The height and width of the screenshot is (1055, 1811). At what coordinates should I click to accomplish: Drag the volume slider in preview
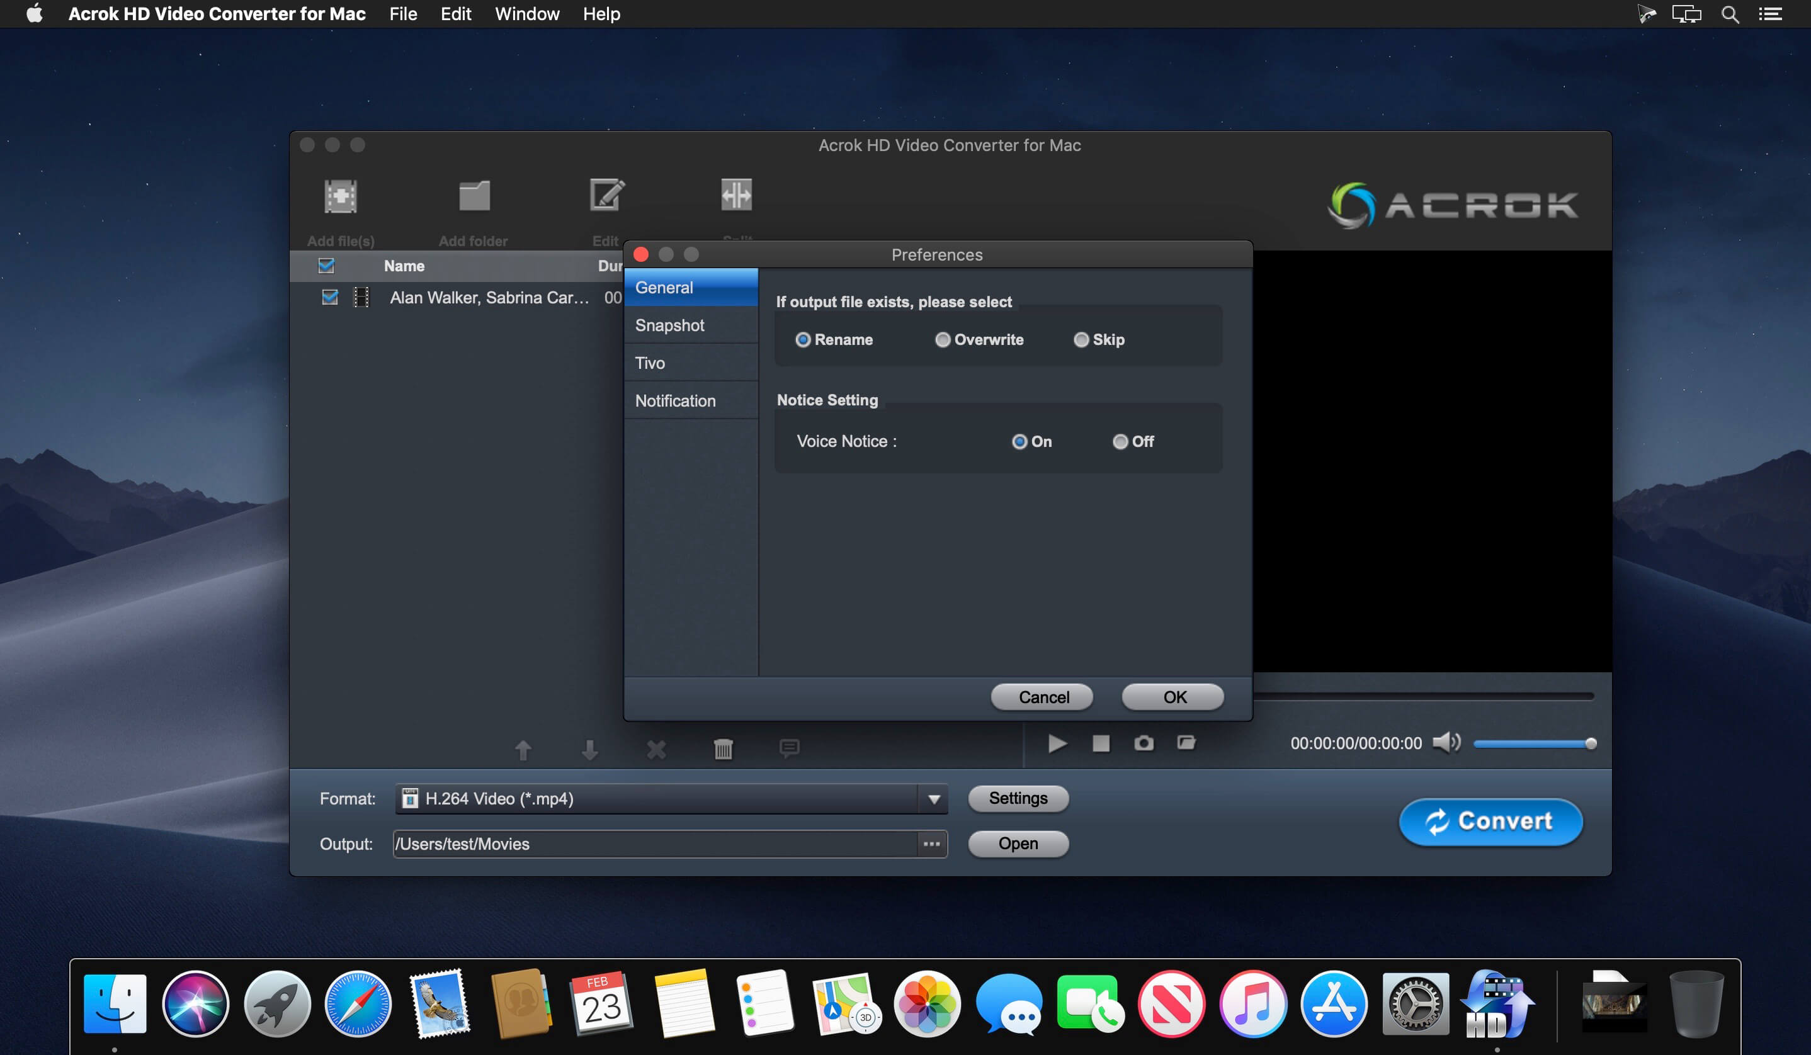coord(1586,743)
